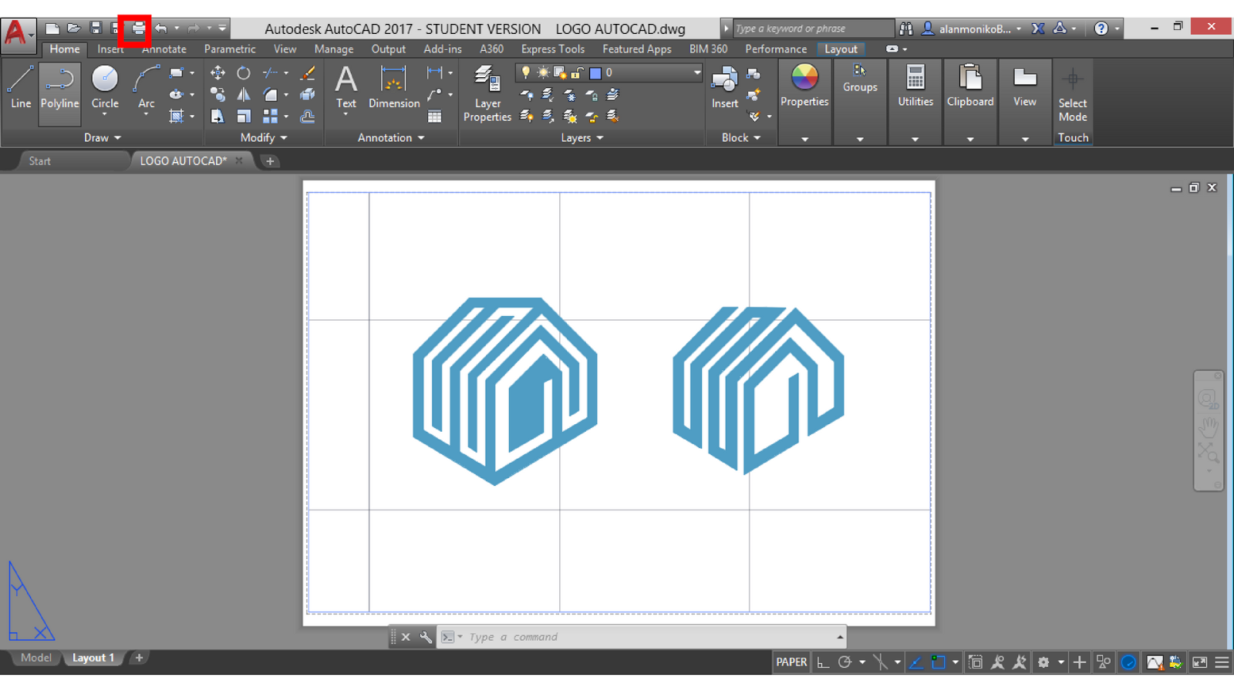1234x694 pixels.
Task: Activate the Circle tool
Action: 104,85
